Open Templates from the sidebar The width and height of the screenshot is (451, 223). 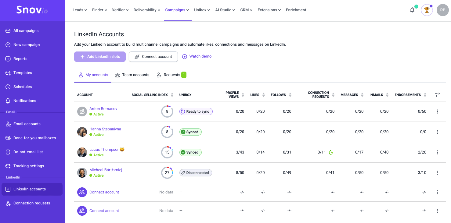click(x=23, y=73)
